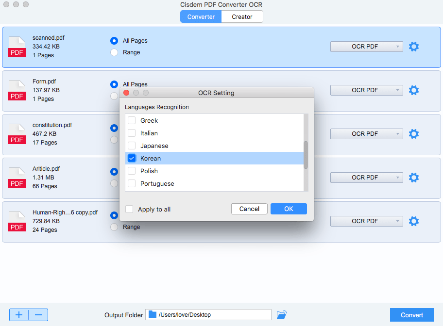Click the PDF file icon of constitution.pdf
The height and width of the screenshot is (326, 443).
tap(17, 134)
